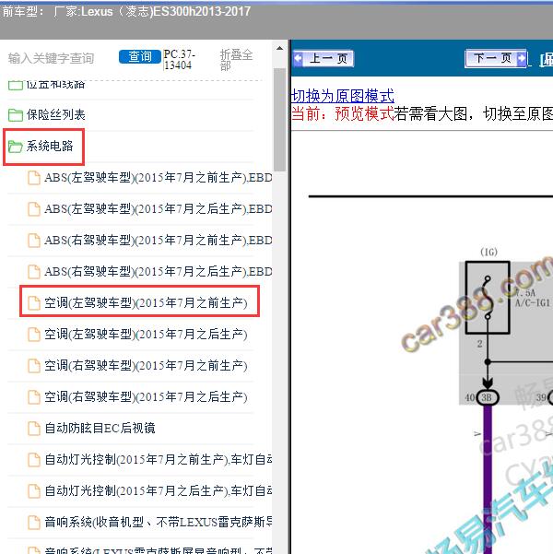
Task: Click the PC.37-13404 text
Action: coord(179,59)
